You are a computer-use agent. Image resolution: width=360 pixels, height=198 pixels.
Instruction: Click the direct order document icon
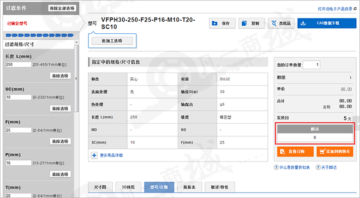pyautogui.click(x=283, y=152)
